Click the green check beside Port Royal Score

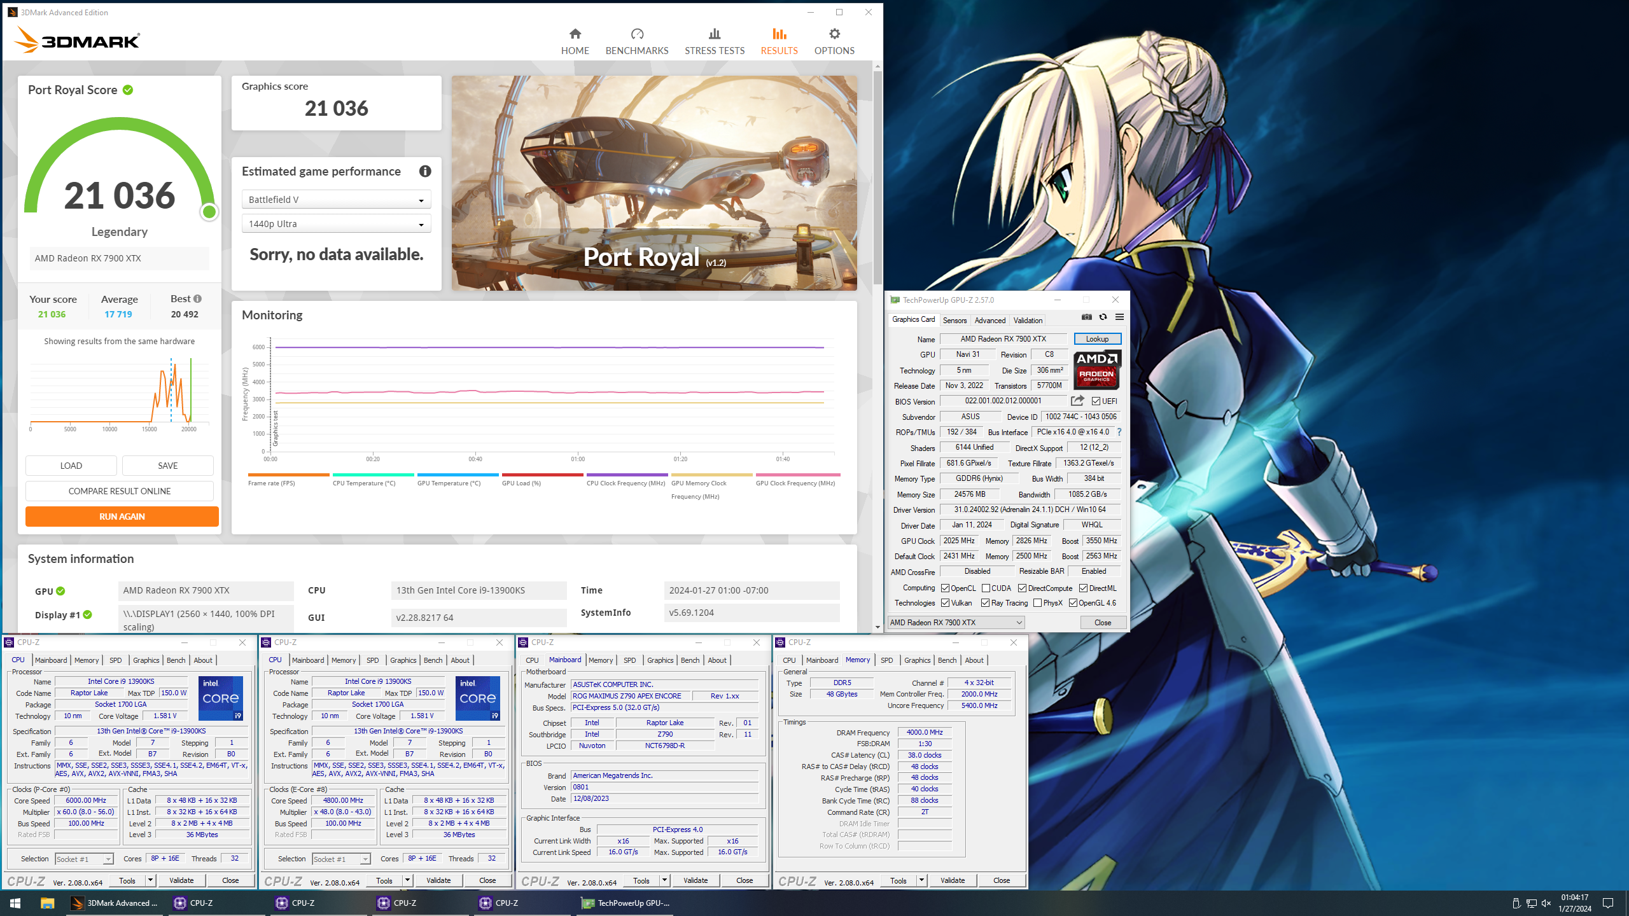(128, 90)
